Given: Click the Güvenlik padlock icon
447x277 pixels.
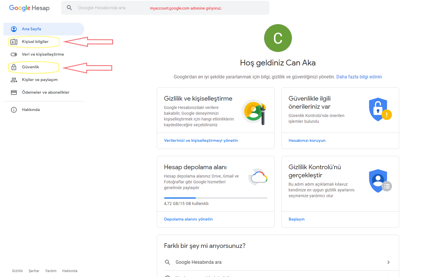Looking at the screenshot, I should (14, 67).
